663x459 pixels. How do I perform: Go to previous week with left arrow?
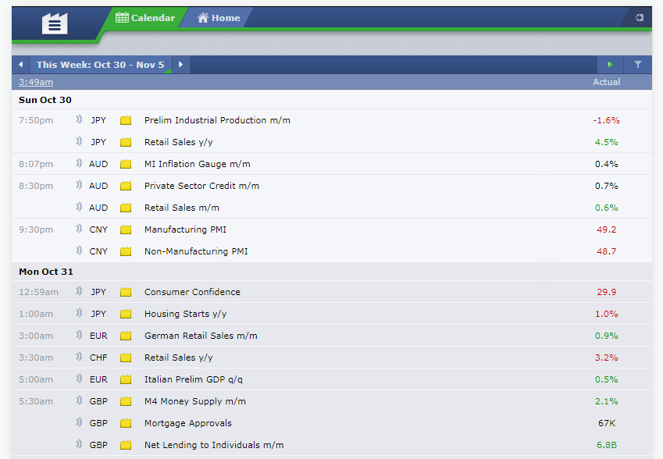[x=21, y=65]
